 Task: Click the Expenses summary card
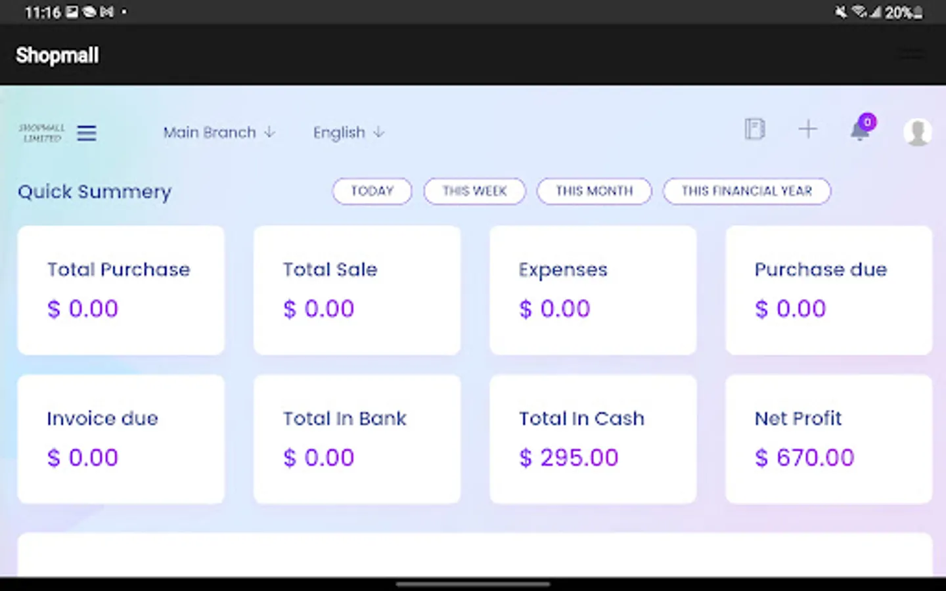pyautogui.click(x=593, y=290)
